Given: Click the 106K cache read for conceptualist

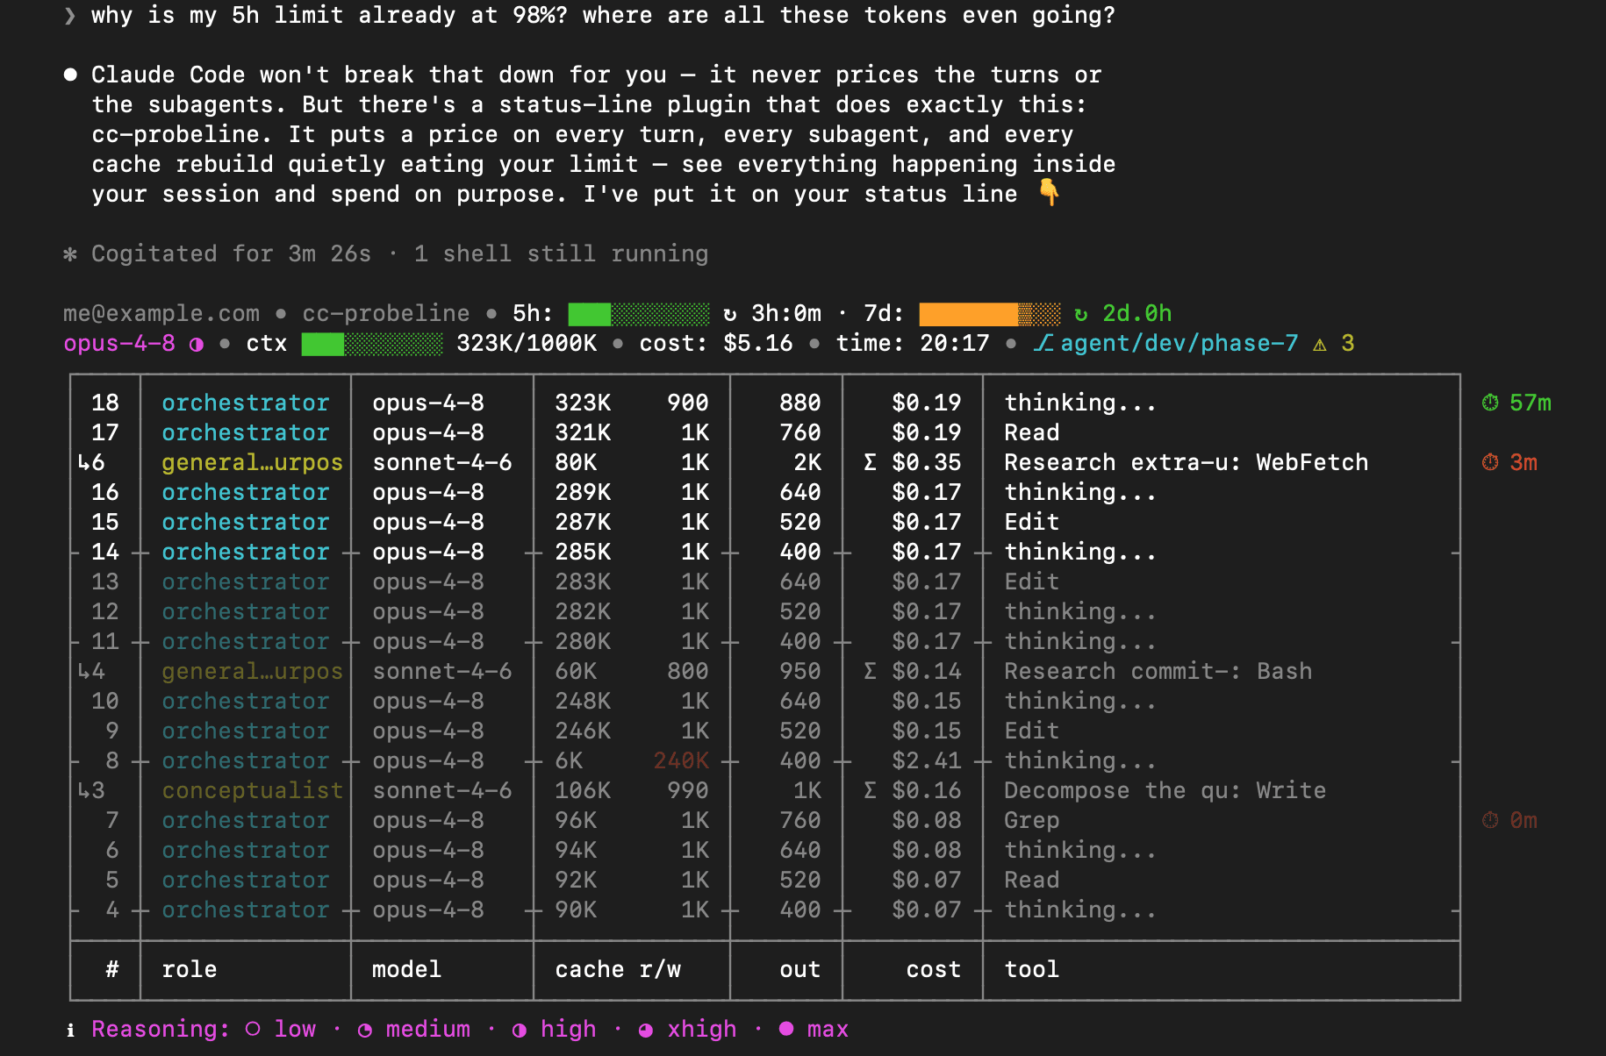Looking at the screenshot, I should pyautogui.click(x=583, y=790).
